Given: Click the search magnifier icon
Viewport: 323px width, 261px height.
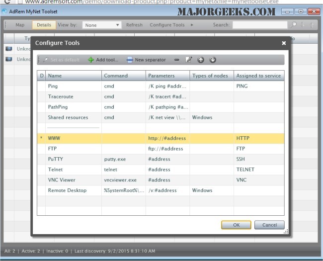Looking at the screenshot, I should coord(293,25).
